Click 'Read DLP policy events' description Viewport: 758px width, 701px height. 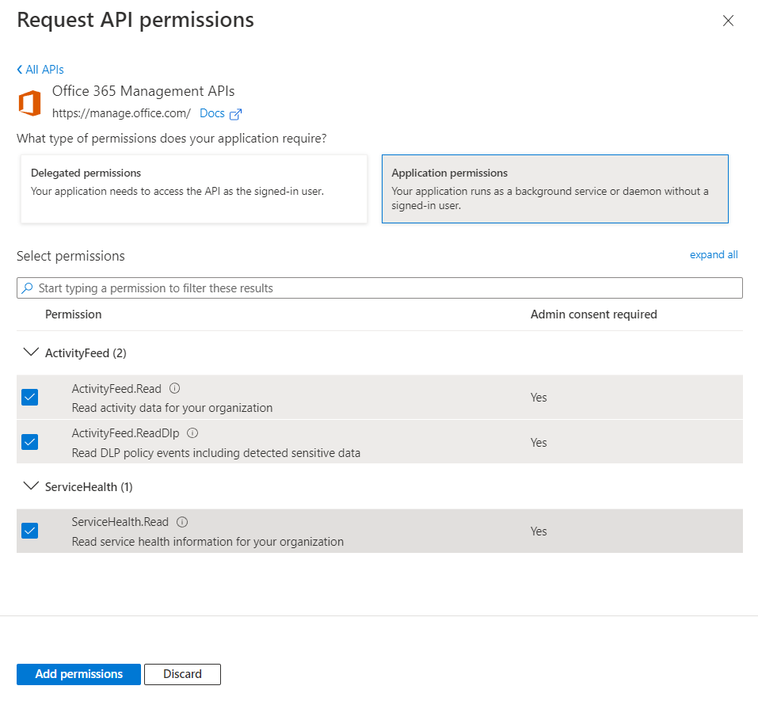[x=216, y=453]
